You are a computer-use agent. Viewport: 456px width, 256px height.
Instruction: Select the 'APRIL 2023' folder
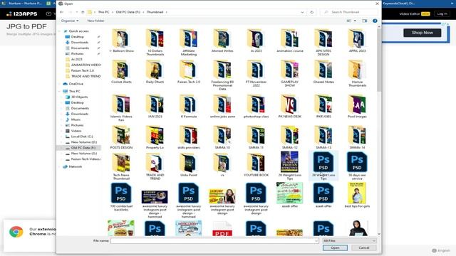357,41
